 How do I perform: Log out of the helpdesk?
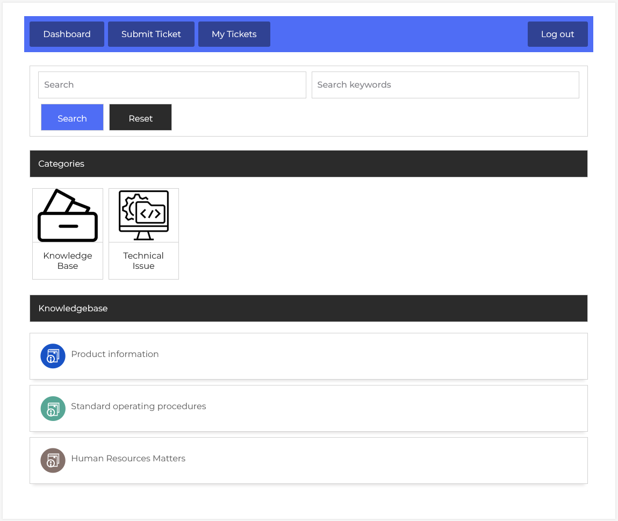[557, 34]
